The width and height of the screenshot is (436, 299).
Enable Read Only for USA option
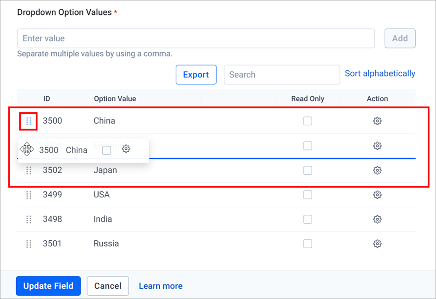(x=308, y=195)
